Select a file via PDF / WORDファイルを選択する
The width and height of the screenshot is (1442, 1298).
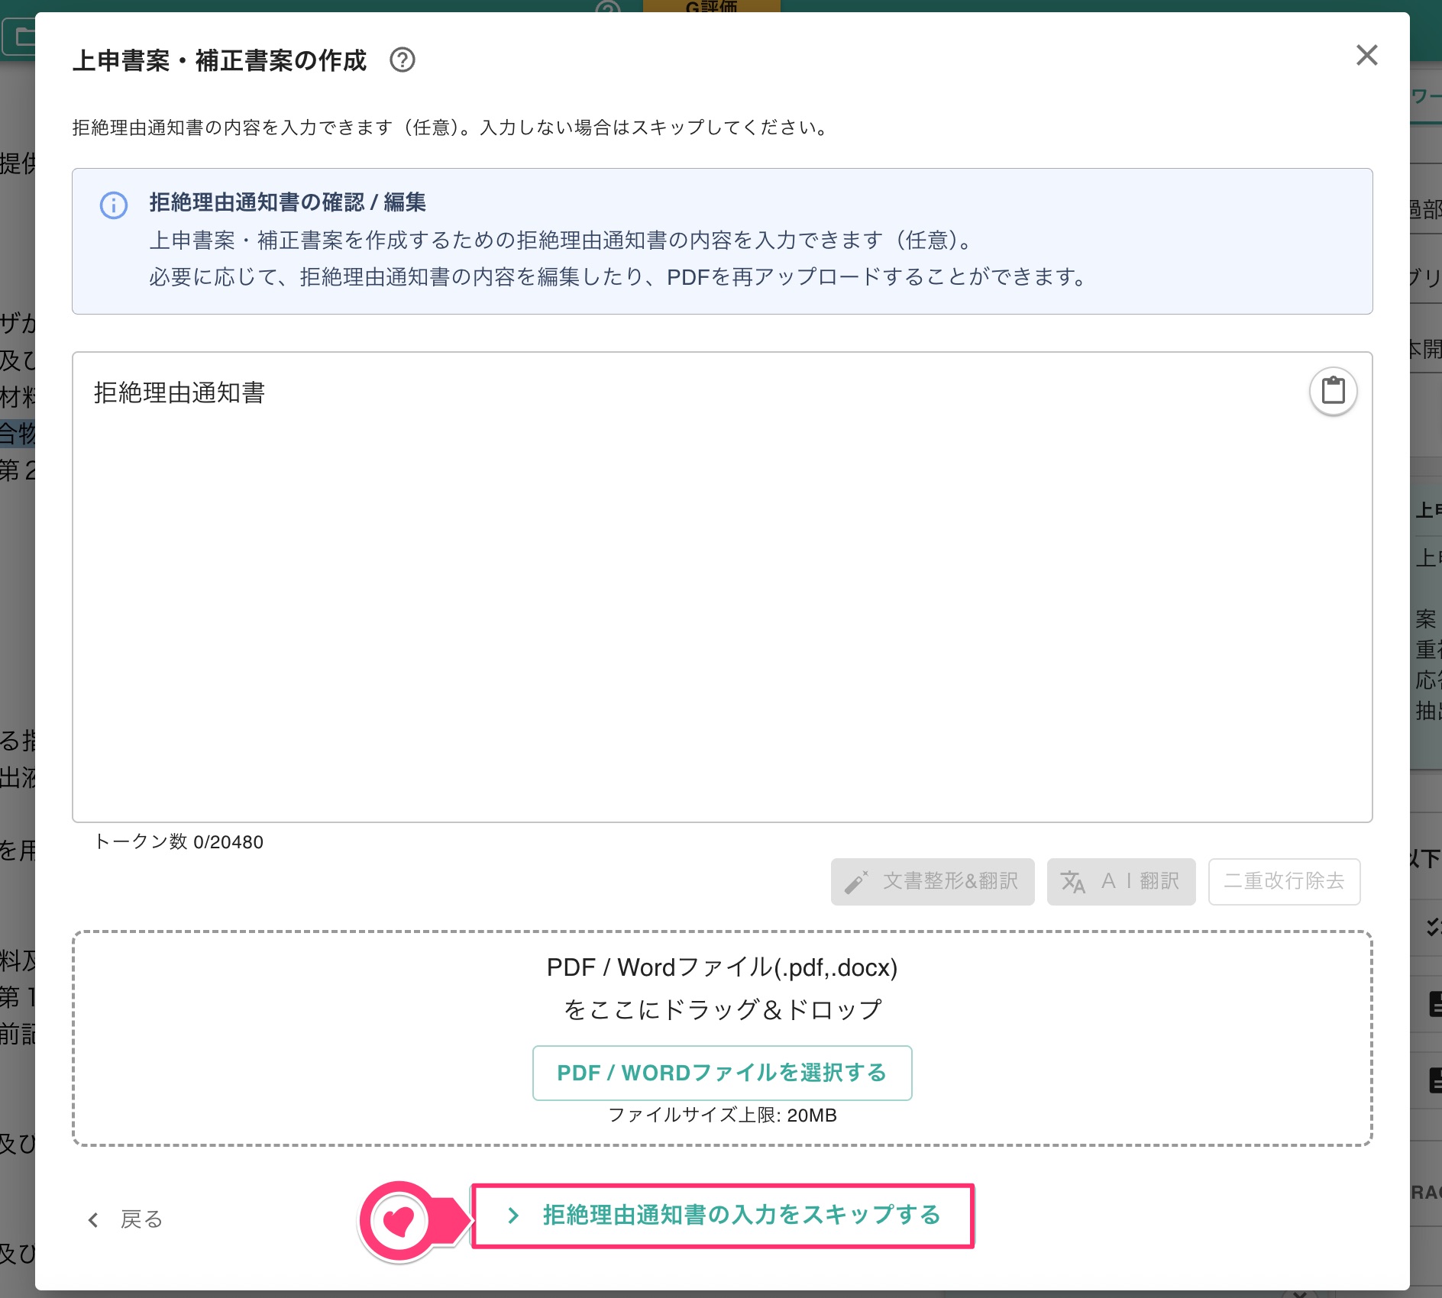point(722,1073)
